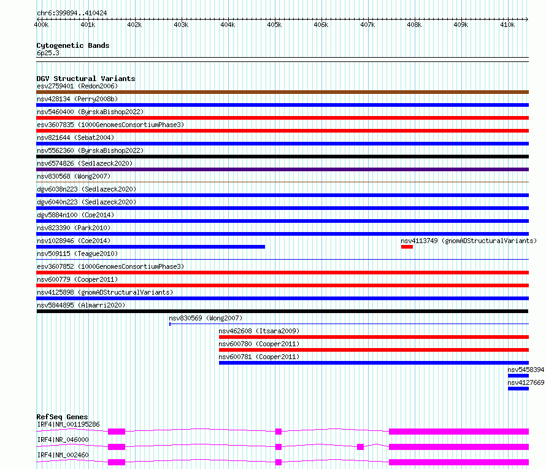Click the black nsv5844895 (Almarri2020) bar
The height and width of the screenshot is (469, 546).
tap(282, 311)
